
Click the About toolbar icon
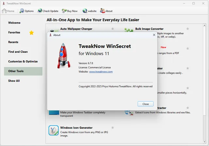click(x=102, y=11)
